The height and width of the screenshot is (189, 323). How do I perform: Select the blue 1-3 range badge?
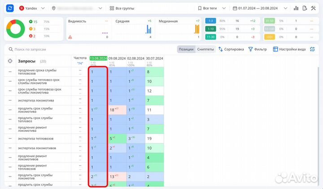(x=210, y=21)
